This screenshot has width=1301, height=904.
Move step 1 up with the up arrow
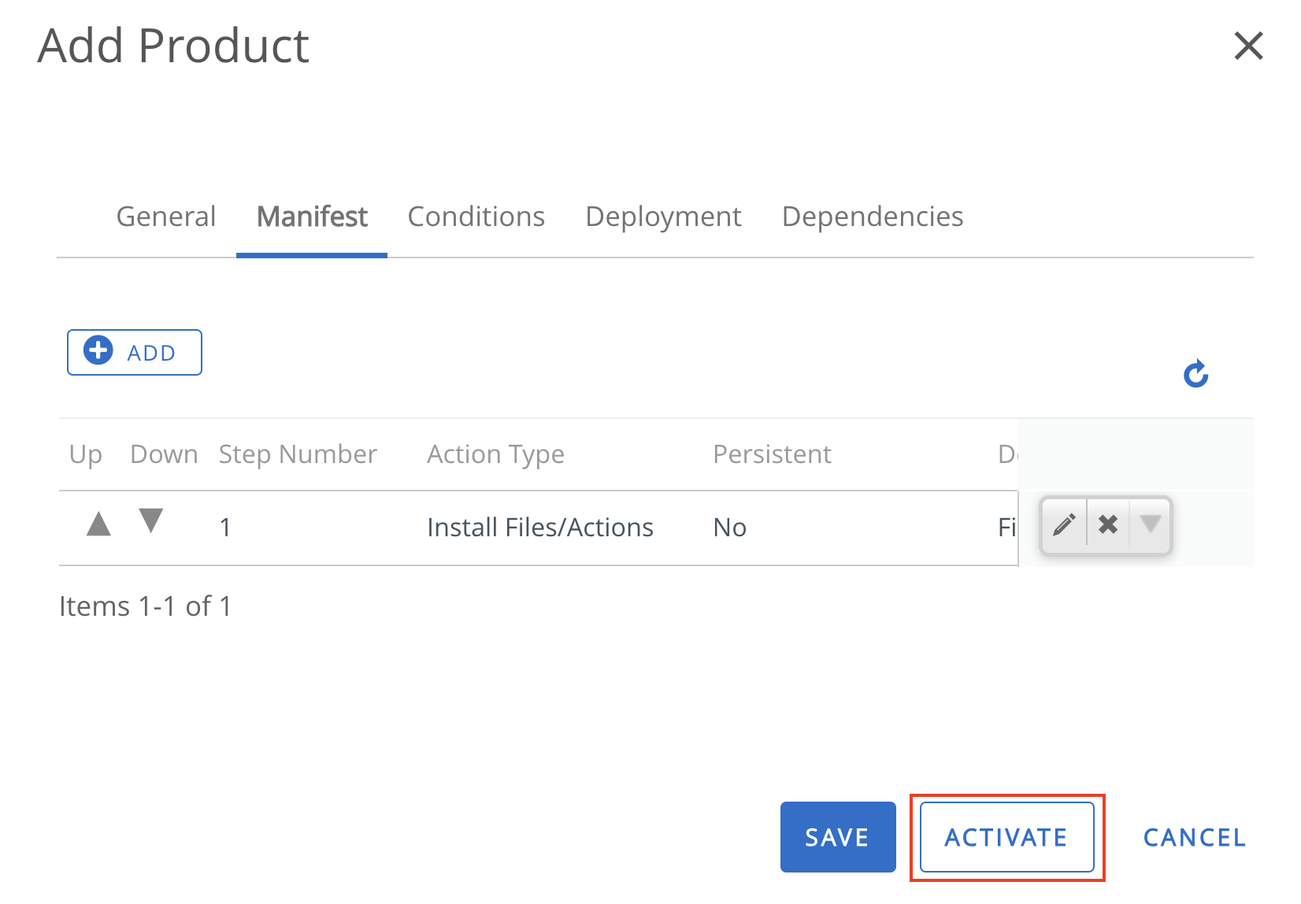click(98, 524)
